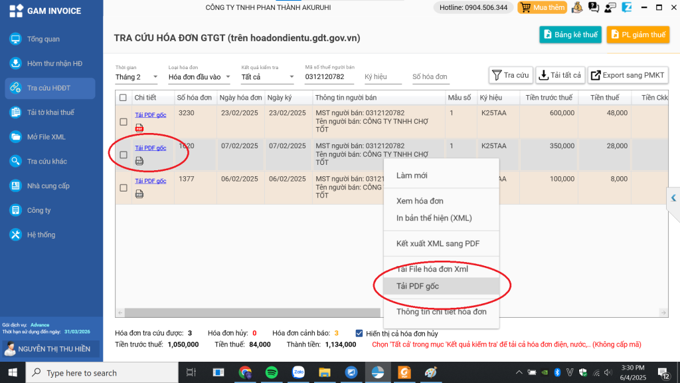Show hidden system tray icons
The image size is (680, 383).
point(519,372)
